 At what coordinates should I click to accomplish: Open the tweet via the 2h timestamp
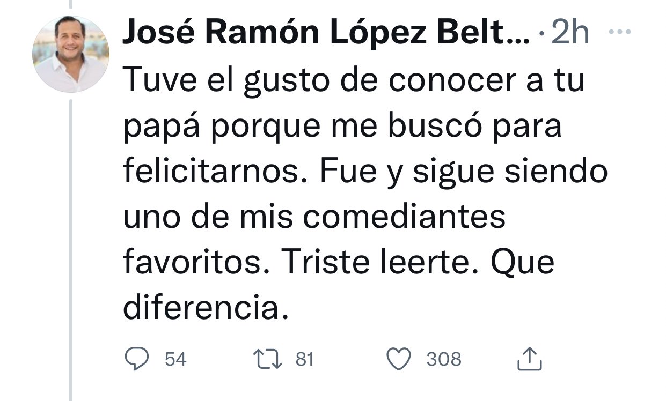pos(570,34)
